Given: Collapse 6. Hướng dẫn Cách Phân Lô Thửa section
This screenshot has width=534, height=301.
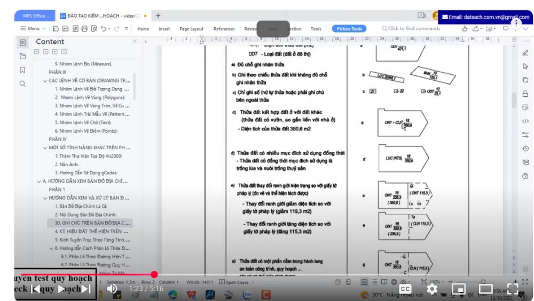Looking at the screenshot, I should point(51,249).
